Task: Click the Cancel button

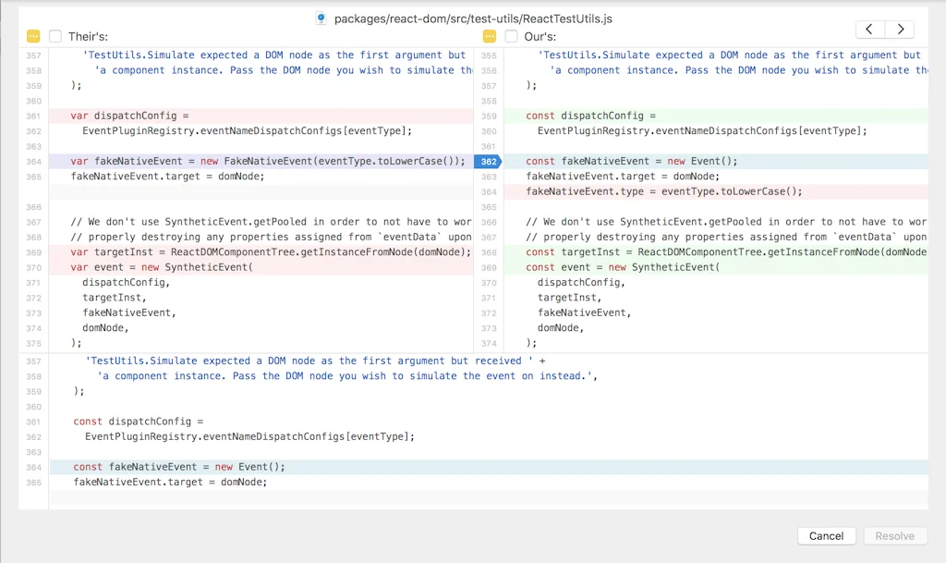Action: (x=826, y=535)
